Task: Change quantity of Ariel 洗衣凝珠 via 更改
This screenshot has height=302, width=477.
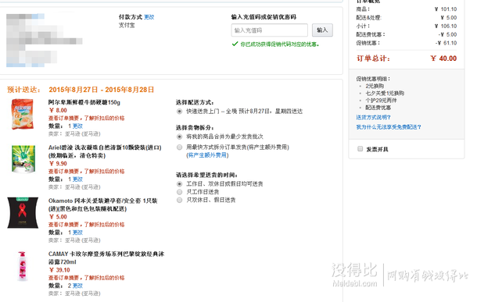Action: (77, 179)
